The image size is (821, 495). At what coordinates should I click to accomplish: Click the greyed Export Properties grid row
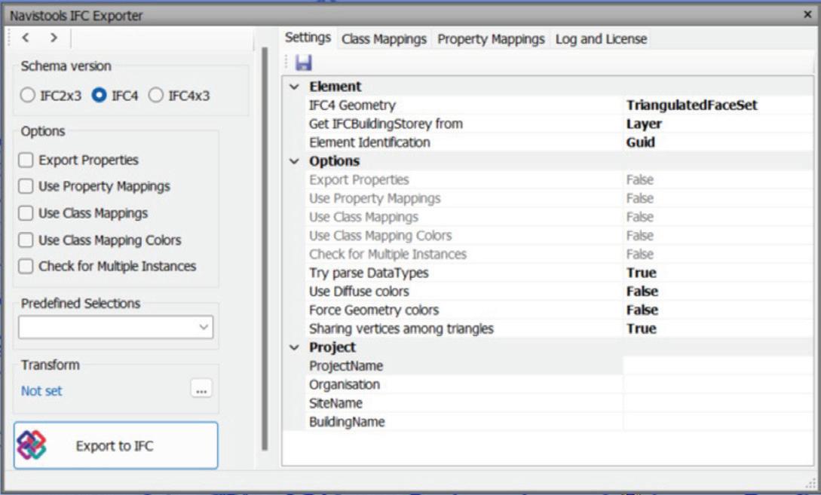click(559, 180)
